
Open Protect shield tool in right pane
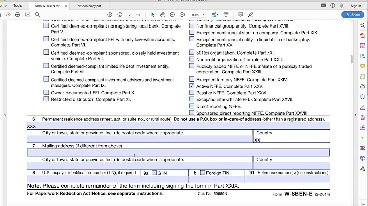pos(362,97)
